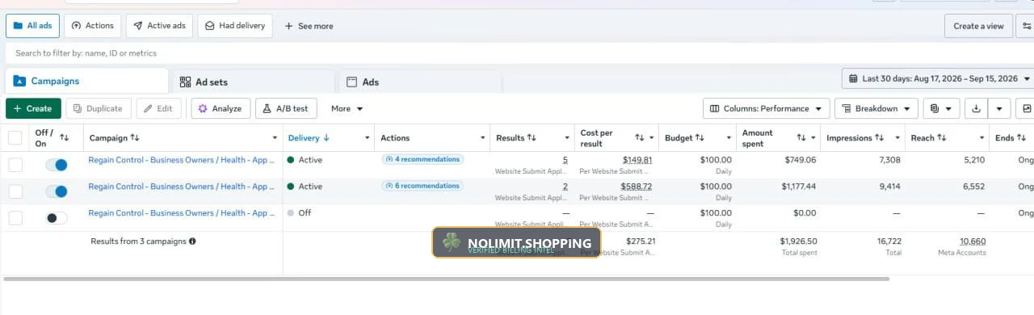Open the 6 recommendations badge
1034x315 pixels.
pyautogui.click(x=422, y=186)
